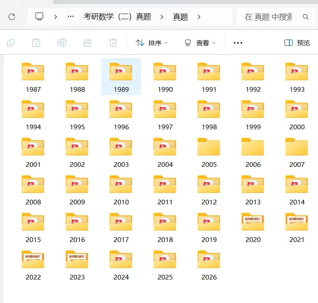Click the folder name 2019
This screenshot has width=318, height=303.
tap(209, 239)
